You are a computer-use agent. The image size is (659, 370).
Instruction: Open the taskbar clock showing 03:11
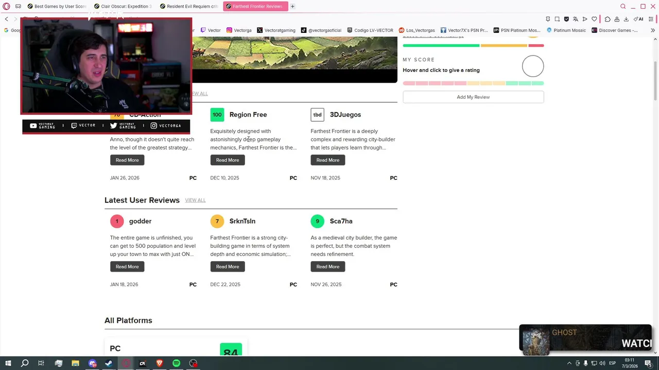[629, 363]
